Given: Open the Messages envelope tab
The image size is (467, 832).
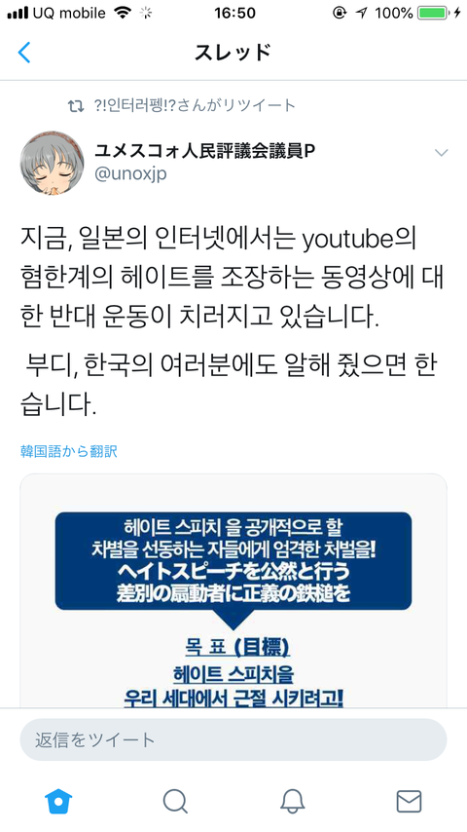Looking at the screenshot, I should 409,801.
